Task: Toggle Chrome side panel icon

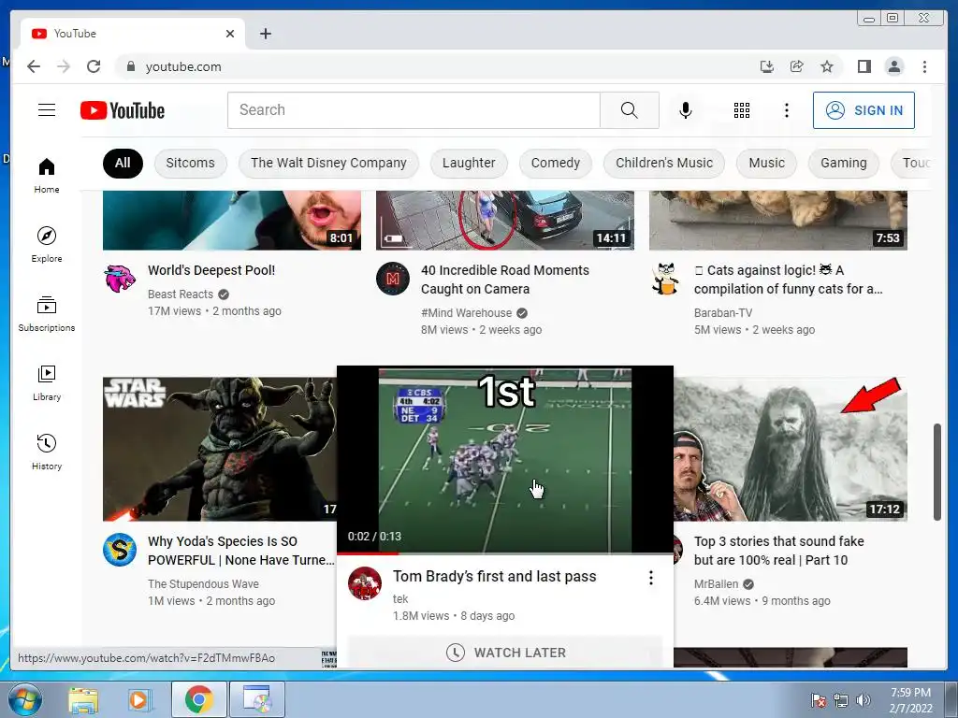Action: tap(864, 66)
